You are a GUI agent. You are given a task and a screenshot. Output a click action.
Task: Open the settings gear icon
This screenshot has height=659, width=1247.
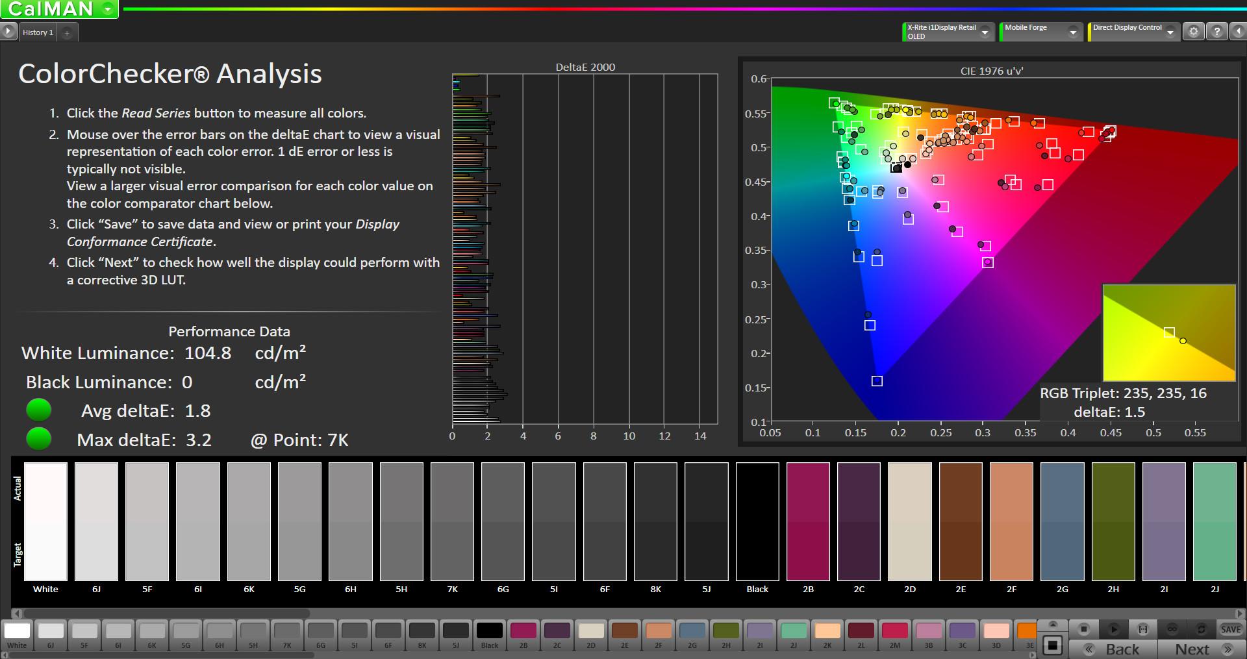(x=1194, y=31)
